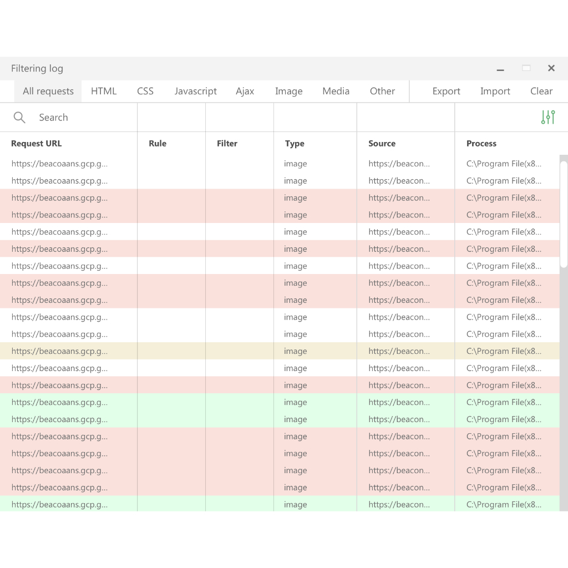Switch to the Media tab
Viewport: 568px width, 568px height.
coord(336,92)
